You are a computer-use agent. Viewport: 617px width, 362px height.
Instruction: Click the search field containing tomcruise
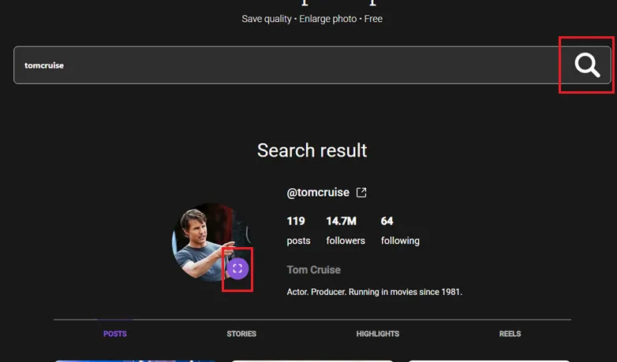click(x=284, y=65)
